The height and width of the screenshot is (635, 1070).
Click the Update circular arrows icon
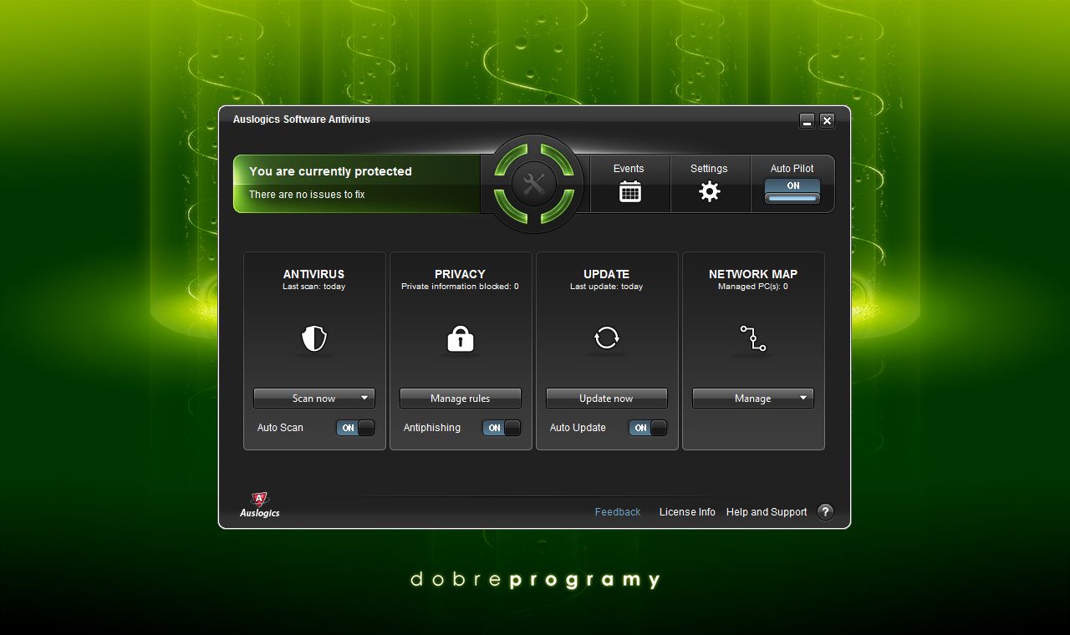[x=606, y=338]
